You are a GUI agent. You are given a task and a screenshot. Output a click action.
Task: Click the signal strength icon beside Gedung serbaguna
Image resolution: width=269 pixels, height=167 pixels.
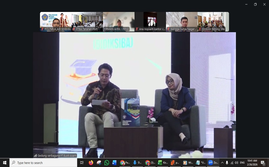tap(35, 156)
